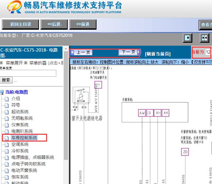Select the 当前:电路图 root node
This screenshot has height=184, width=212.
click(x=16, y=92)
